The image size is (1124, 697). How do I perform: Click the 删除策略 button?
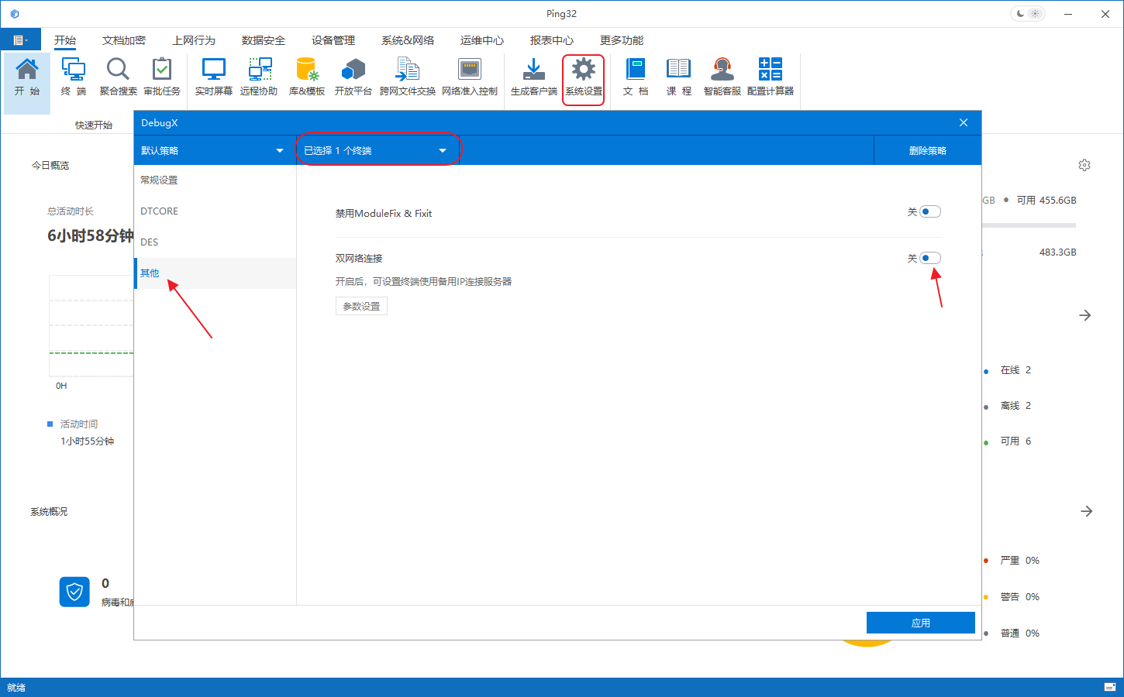(x=928, y=150)
